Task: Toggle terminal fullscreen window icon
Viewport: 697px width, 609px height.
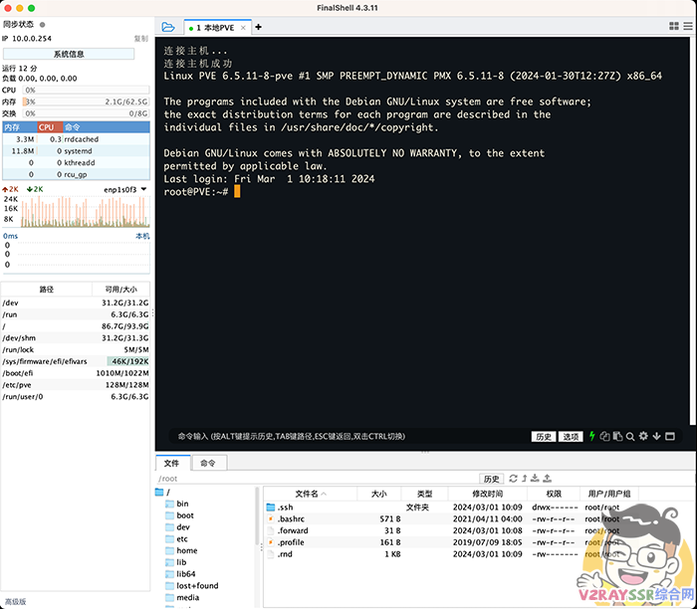Action: (x=669, y=436)
